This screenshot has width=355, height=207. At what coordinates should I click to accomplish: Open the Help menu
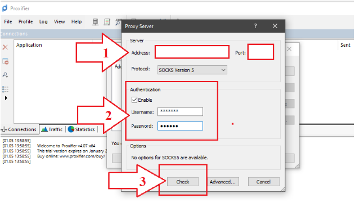point(77,22)
